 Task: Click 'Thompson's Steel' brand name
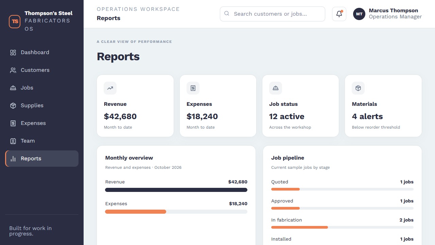(49, 13)
